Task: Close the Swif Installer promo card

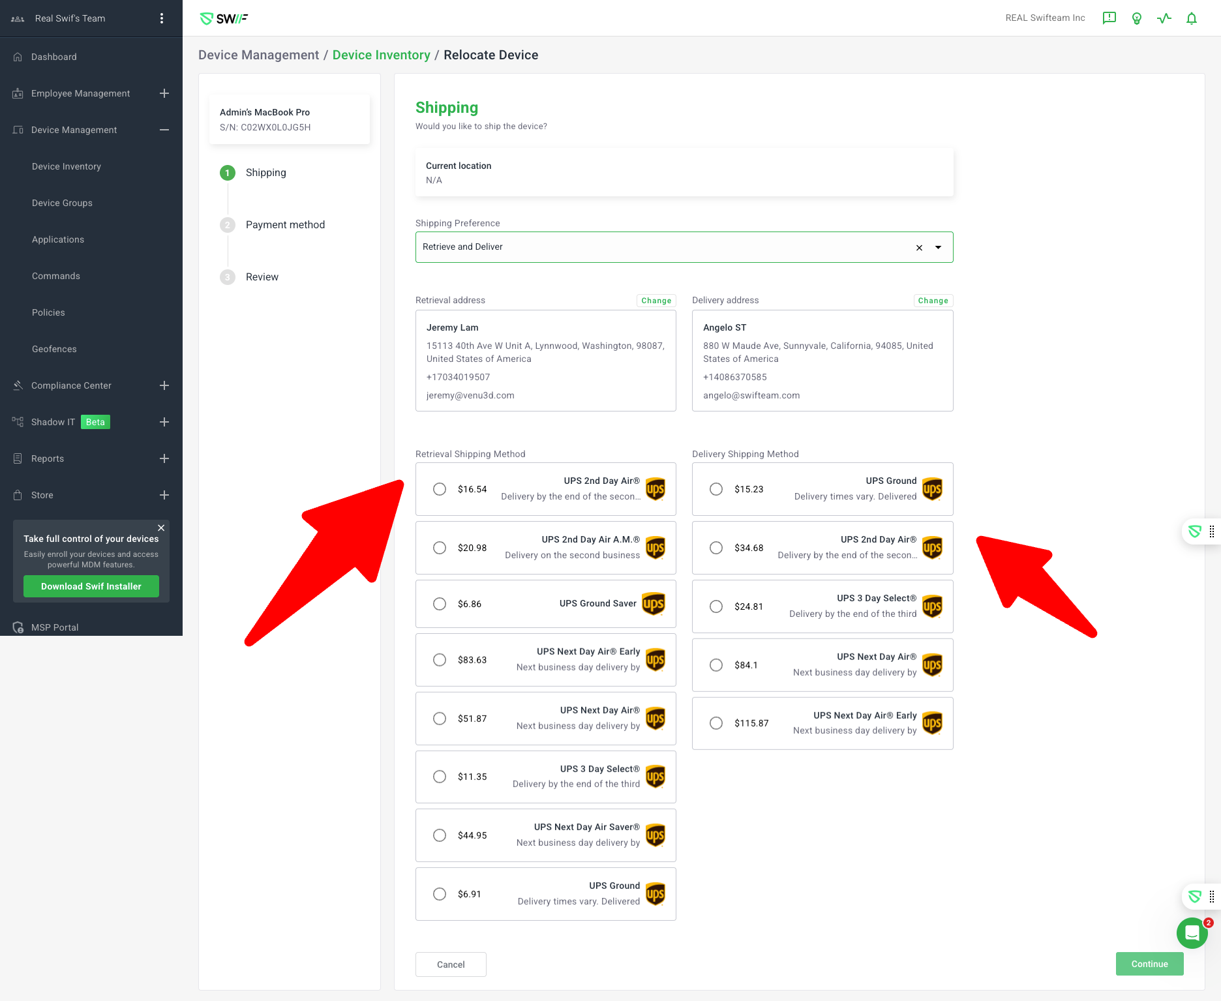Action: (161, 528)
